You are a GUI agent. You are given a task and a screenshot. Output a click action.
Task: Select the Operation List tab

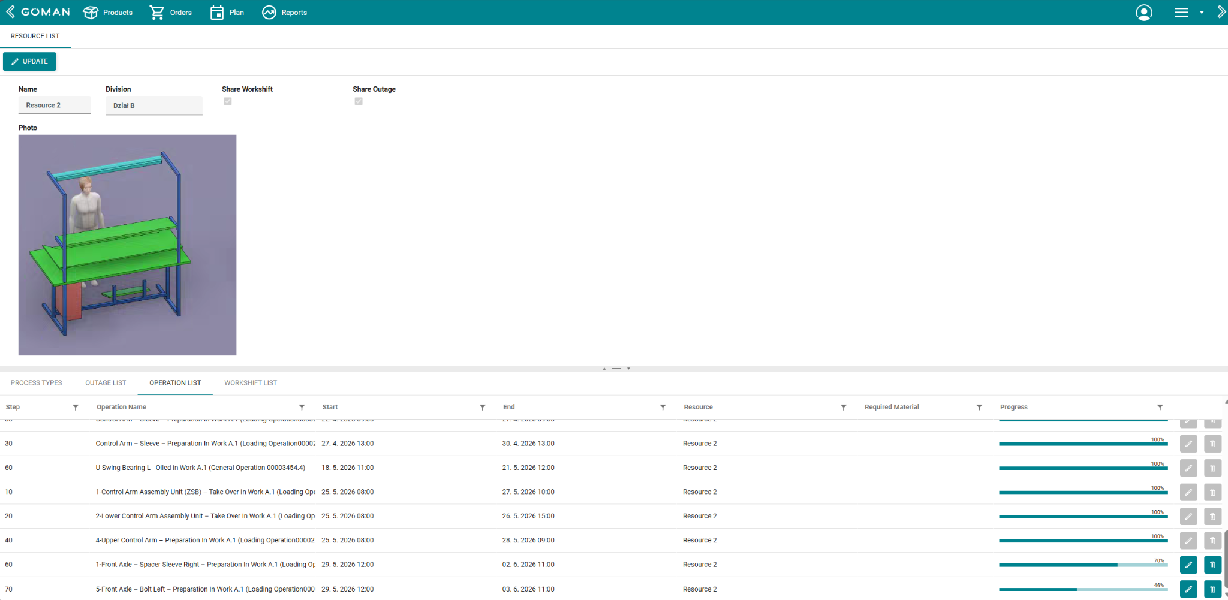[x=175, y=383]
